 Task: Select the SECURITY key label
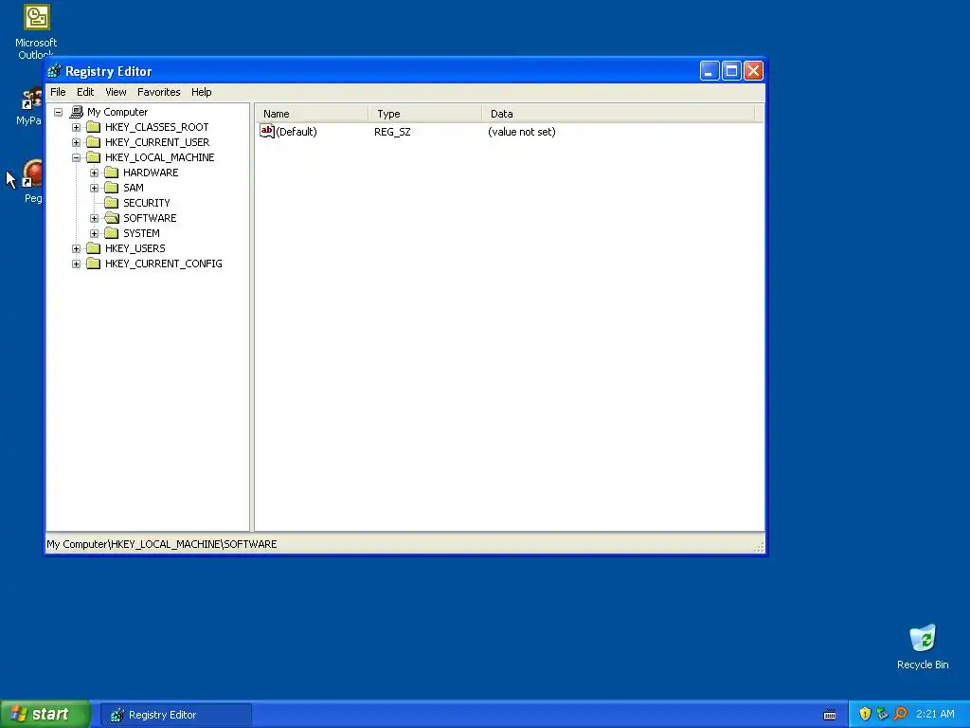pos(147,203)
